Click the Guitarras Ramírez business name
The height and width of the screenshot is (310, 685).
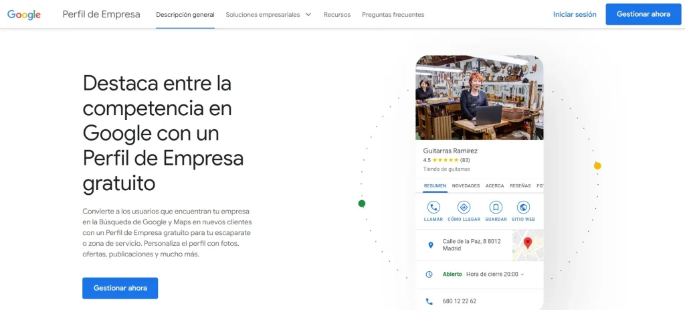pos(450,151)
